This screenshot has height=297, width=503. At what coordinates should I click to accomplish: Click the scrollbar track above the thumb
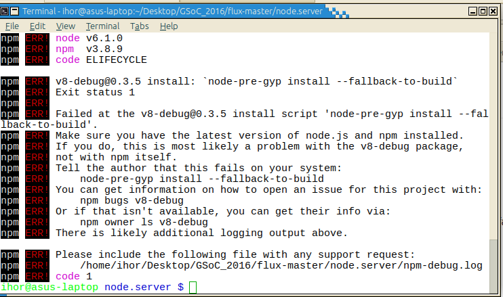pyautogui.click(x=494, y=135)
